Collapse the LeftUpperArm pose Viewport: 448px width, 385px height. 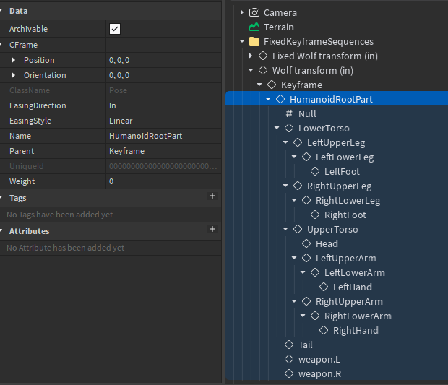(294, 258)
